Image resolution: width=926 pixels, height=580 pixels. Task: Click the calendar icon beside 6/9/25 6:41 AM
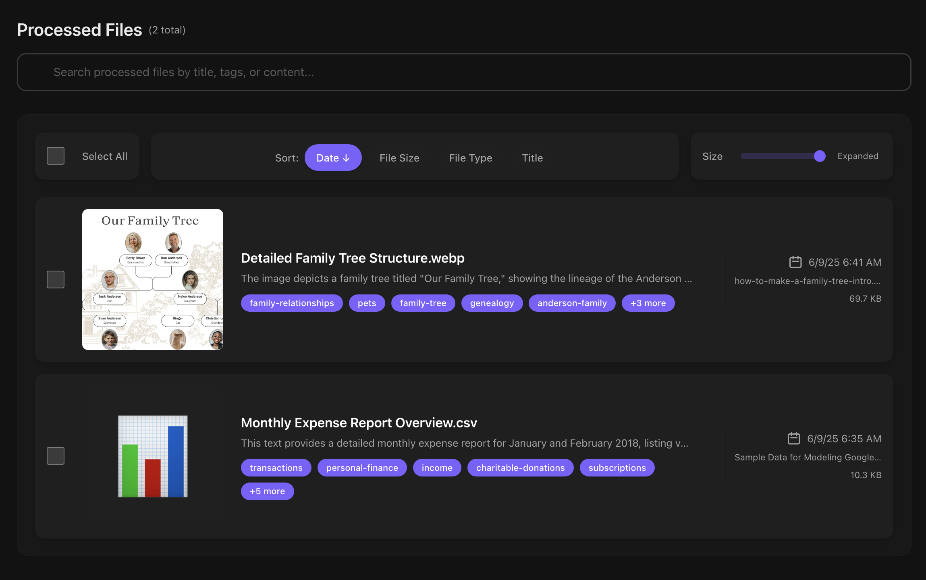[794, 262]
